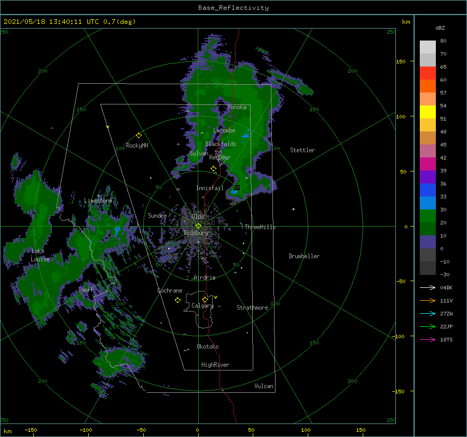Click the dBZ legend heading
The image size is (467, 437).
[x=440, y=28]
